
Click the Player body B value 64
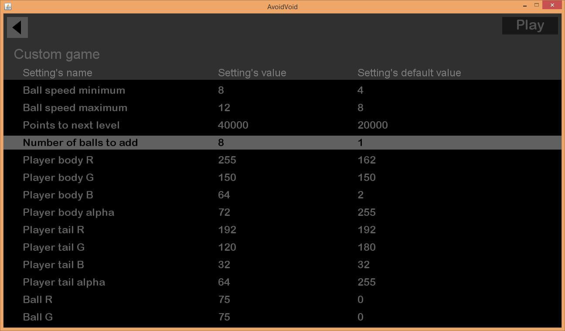coord(224,195)
